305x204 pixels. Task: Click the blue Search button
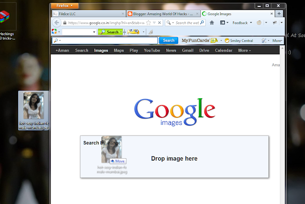pos(168,41)
